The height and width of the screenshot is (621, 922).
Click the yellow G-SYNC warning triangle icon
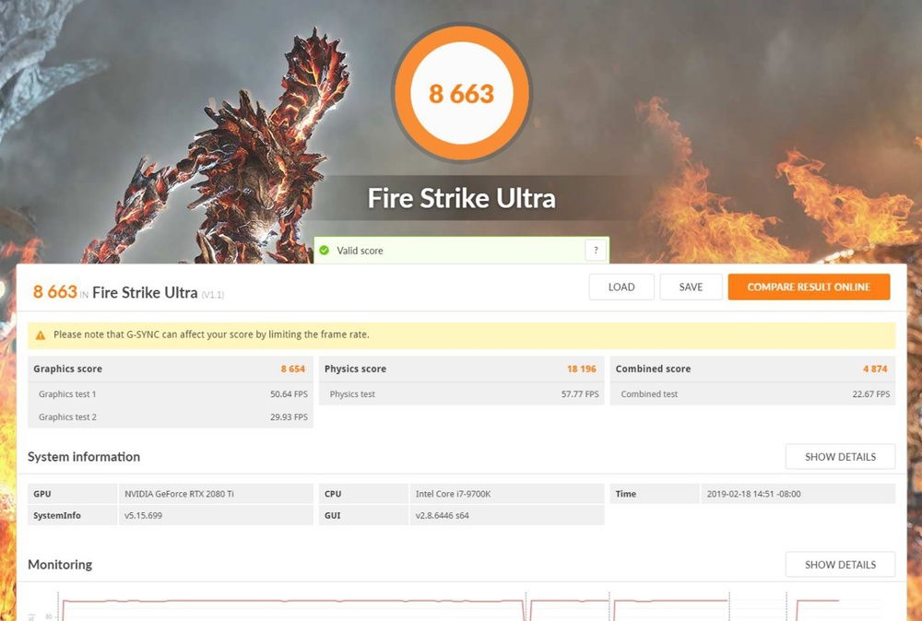[41, 334]
